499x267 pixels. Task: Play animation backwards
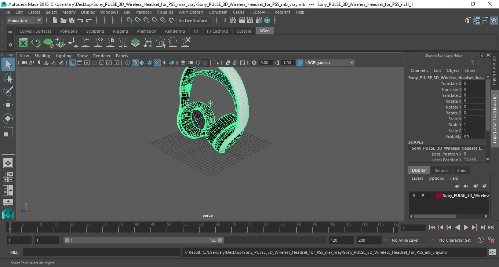pos(457,227)
